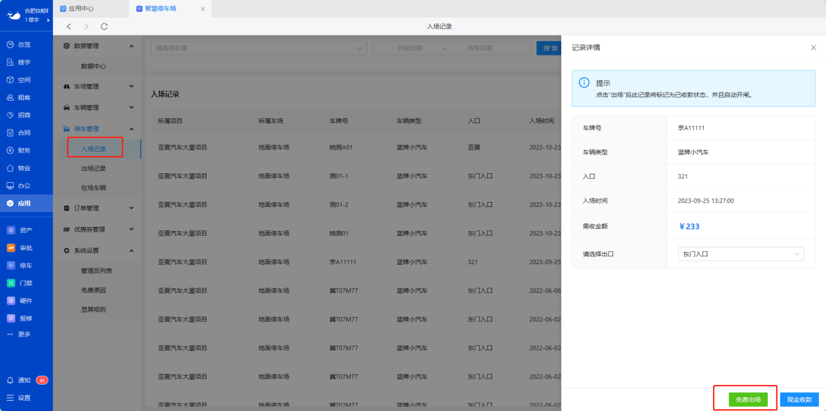Close the 智慧停车场 tab
826x411 pixels.
coord(203,9)
